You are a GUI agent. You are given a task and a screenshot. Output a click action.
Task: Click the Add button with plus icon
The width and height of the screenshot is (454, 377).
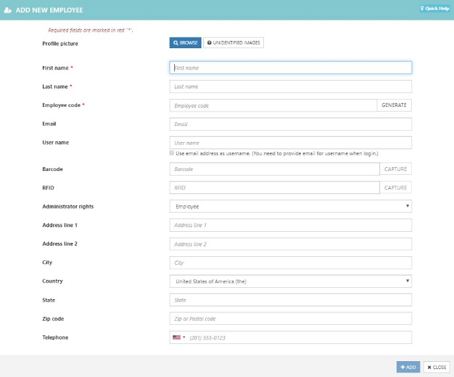408,367
